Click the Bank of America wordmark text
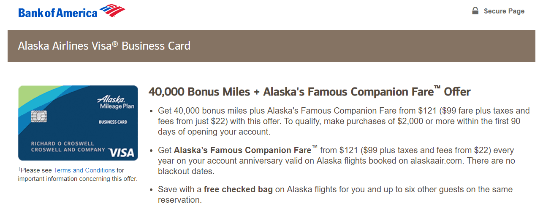The image size is (543, 204). point(58,13)
